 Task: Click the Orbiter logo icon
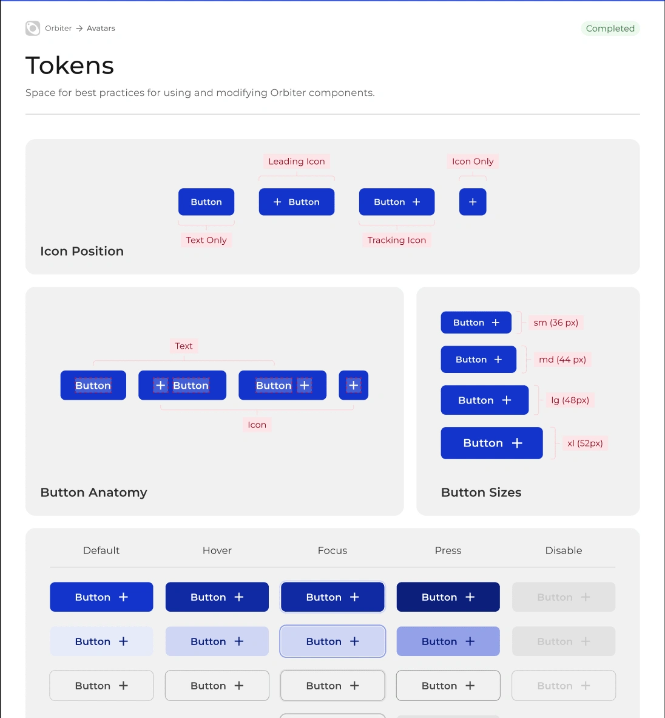pos(33,29)
